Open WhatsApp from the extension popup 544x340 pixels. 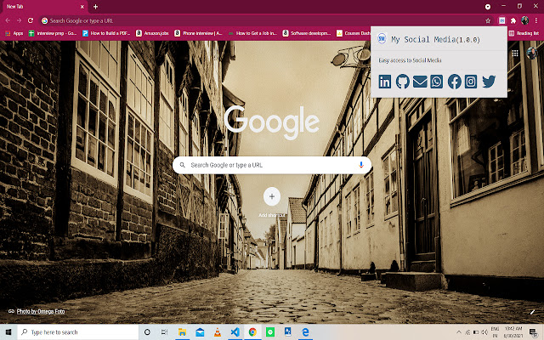436,82
